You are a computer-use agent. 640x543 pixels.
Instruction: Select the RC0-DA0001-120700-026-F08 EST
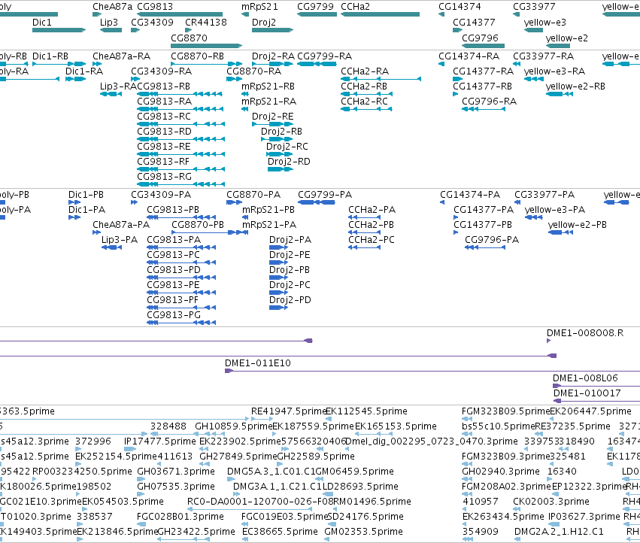point(250,509)
